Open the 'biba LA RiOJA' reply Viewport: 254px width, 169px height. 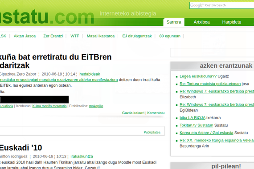coord(193,118)
